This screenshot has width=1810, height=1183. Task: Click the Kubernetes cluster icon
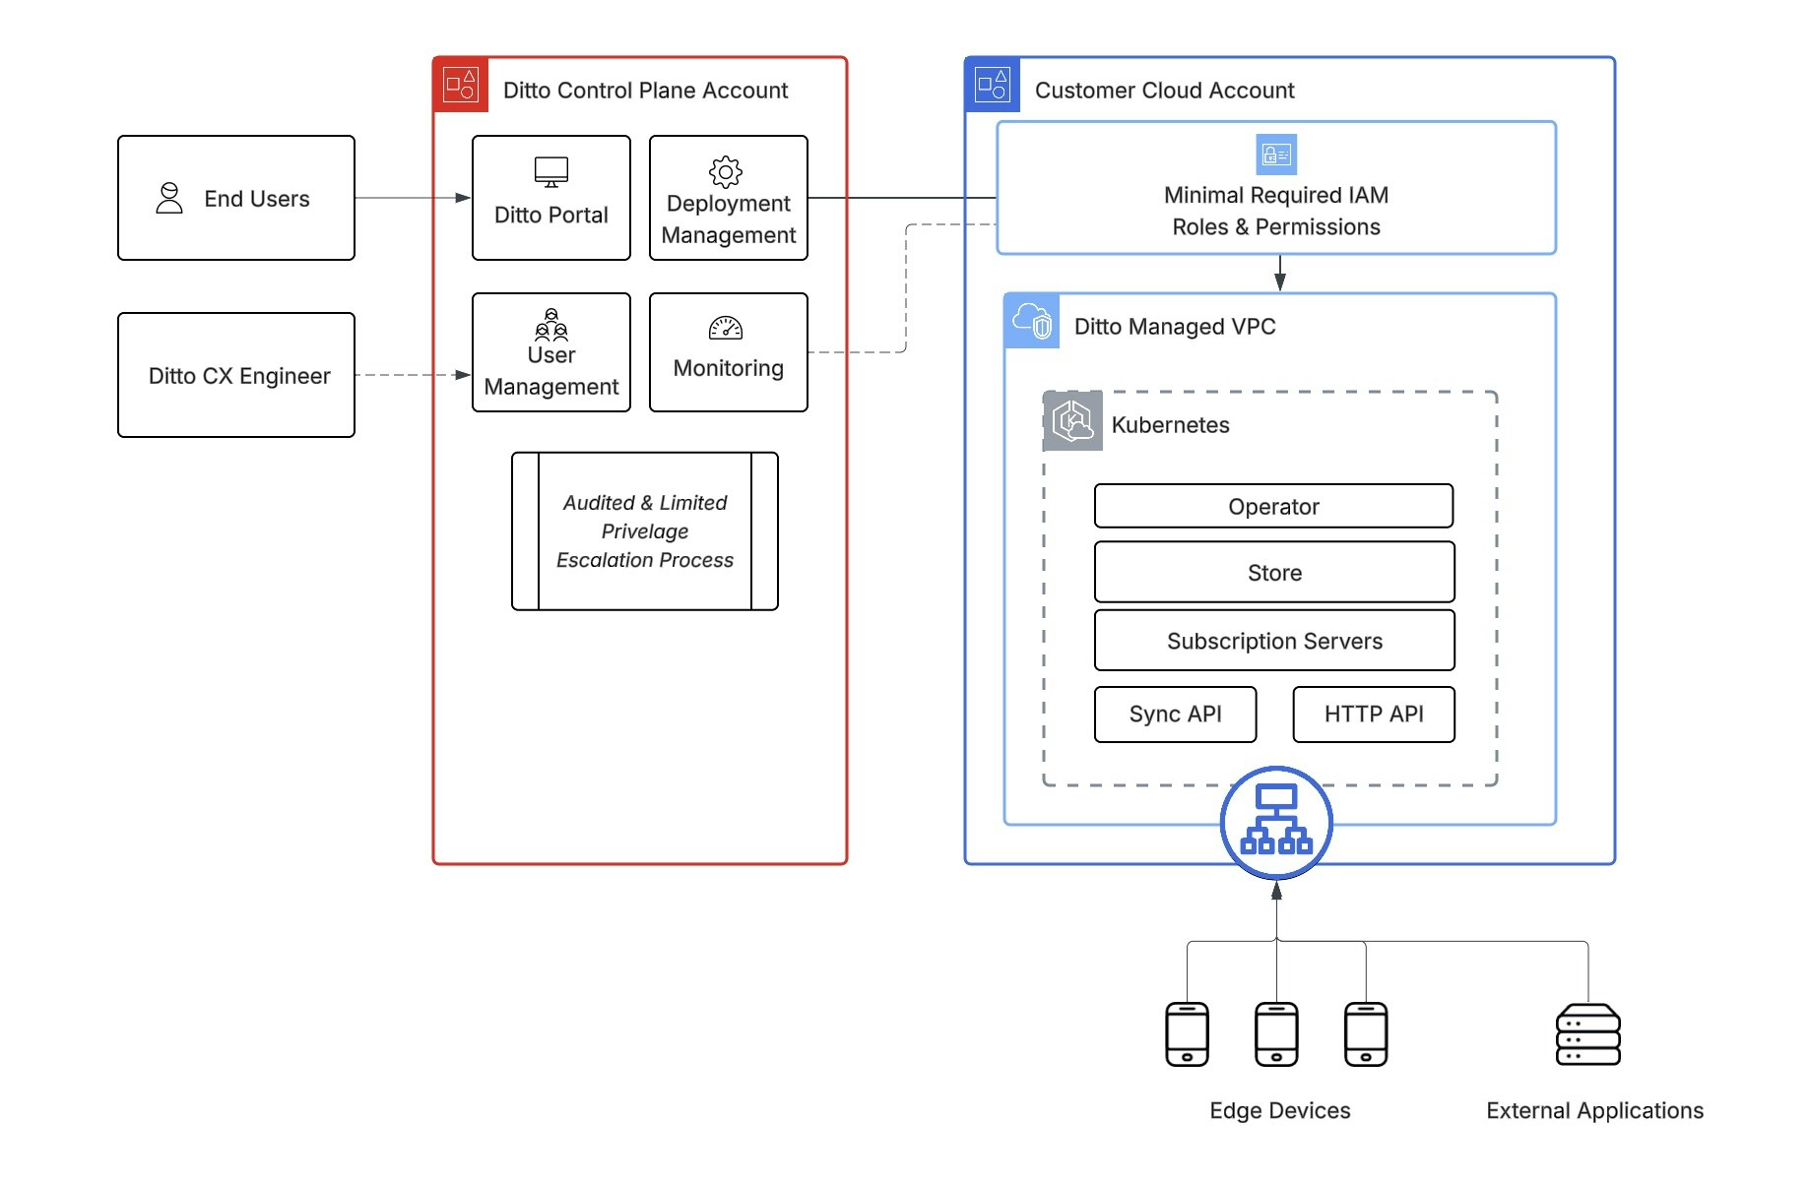(x=1072, y=421)
